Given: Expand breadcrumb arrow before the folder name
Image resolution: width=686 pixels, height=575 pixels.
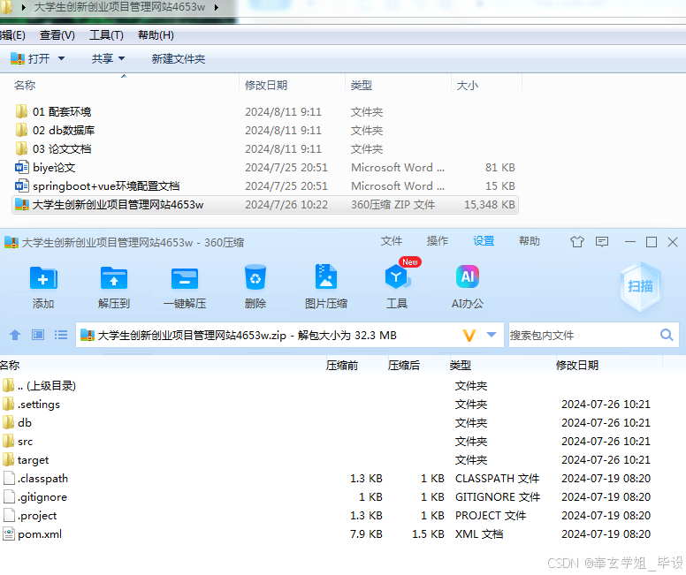Looking at the screenshot, I should click(x=24, y=7).
